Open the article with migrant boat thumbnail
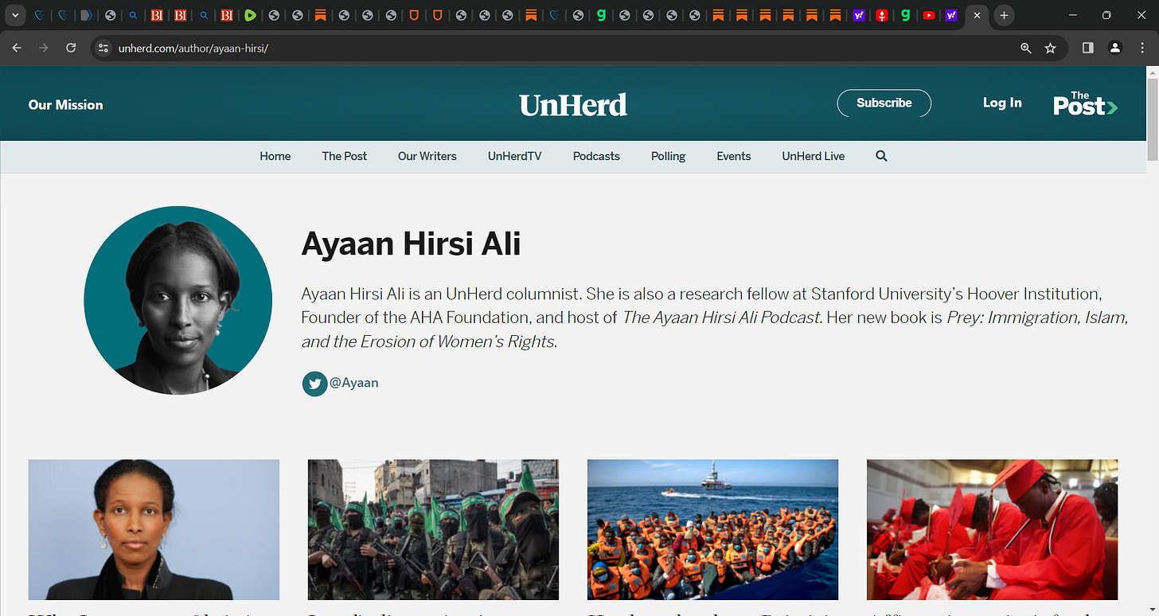The image size is (1159, 616). point(712,529)
